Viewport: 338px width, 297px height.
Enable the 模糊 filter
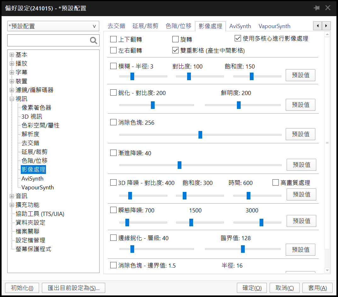(113, 66)
